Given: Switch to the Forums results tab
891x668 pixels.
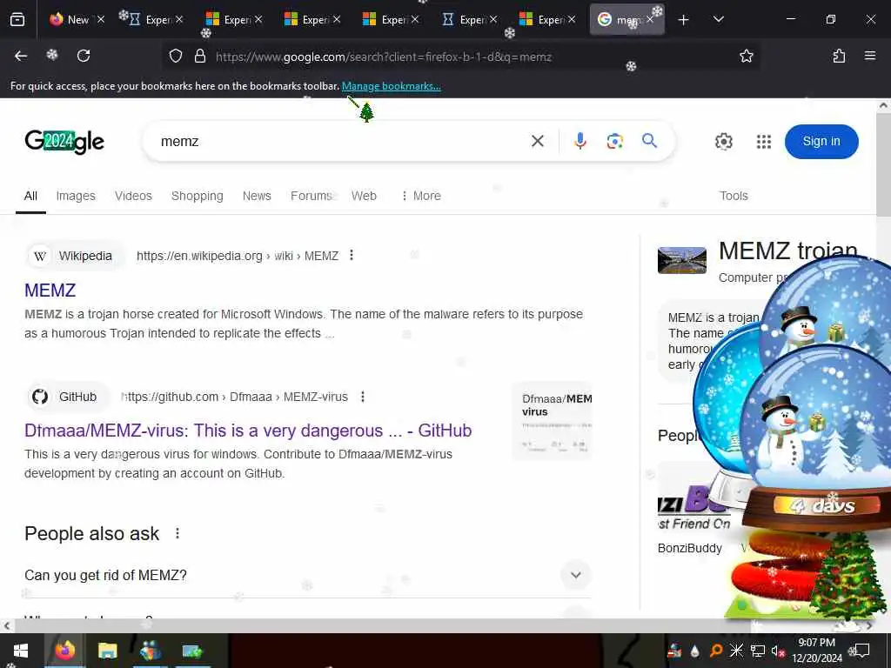Looking at the screenshot, I should [312, 196].
